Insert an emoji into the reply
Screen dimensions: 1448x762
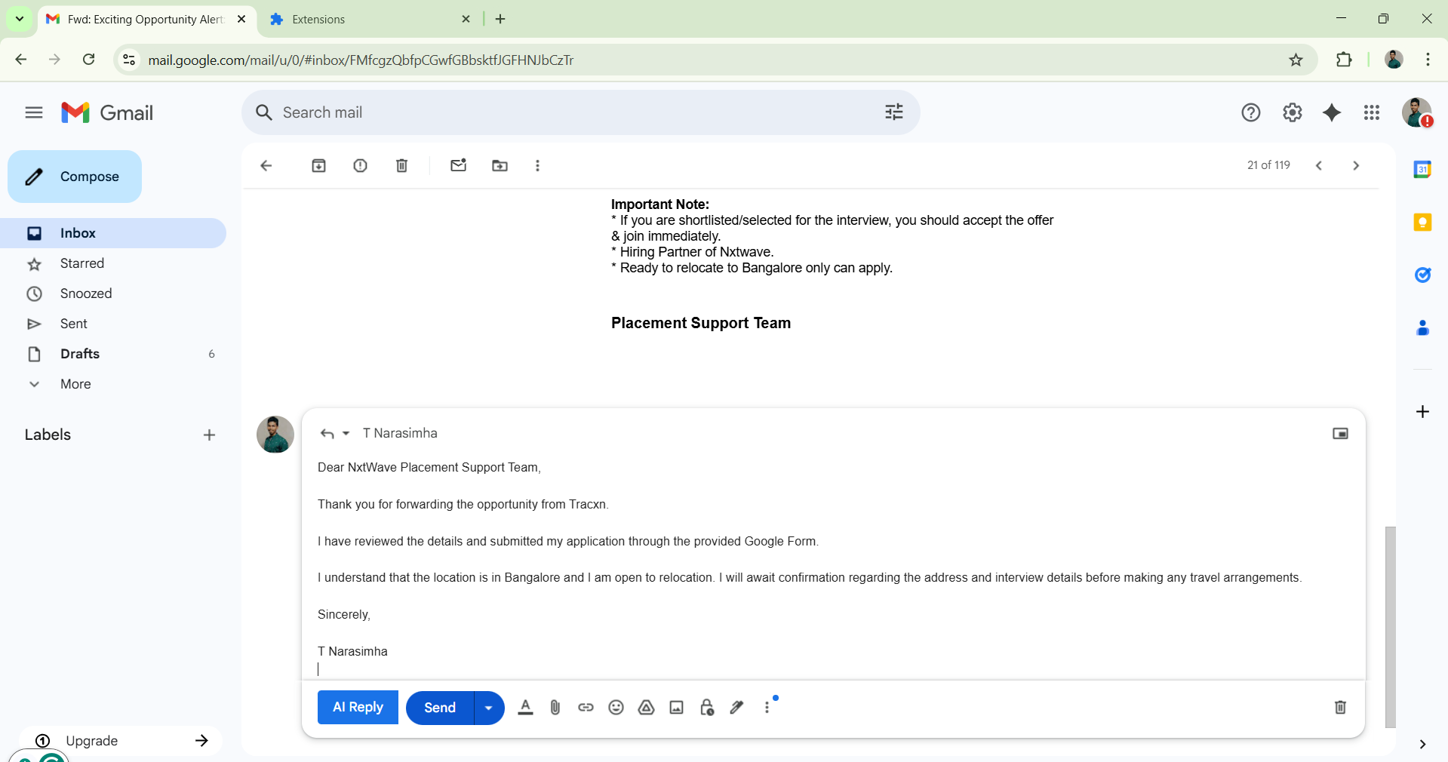click(x=616, y=707)
